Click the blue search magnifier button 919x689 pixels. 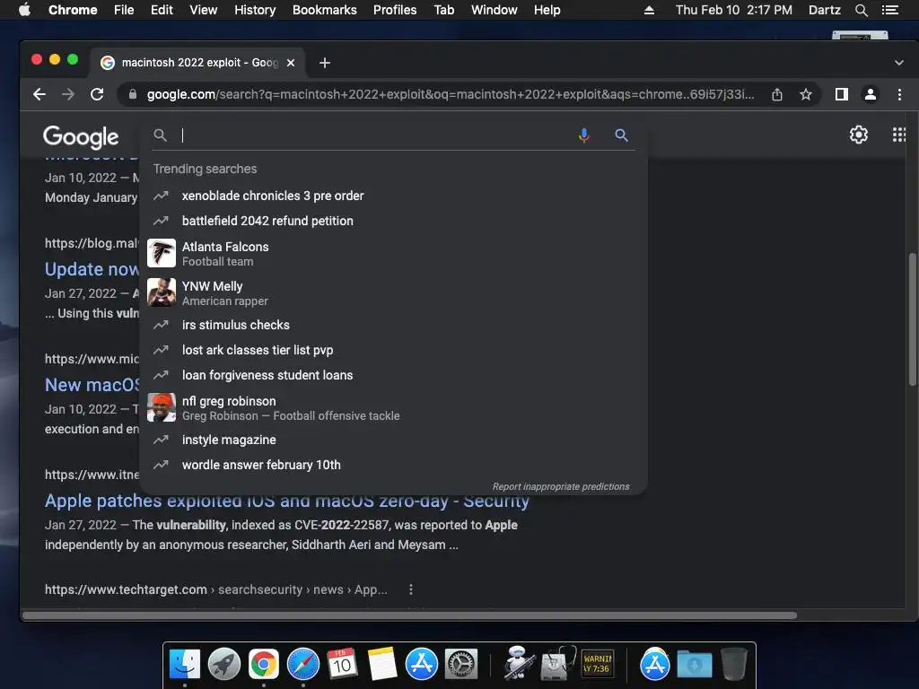[x=621, y=135]
